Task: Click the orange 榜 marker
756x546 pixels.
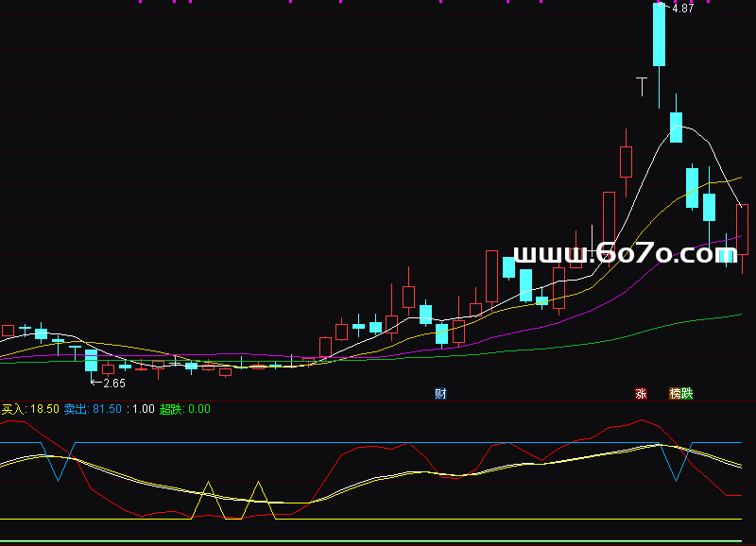Action: point(675,393)
